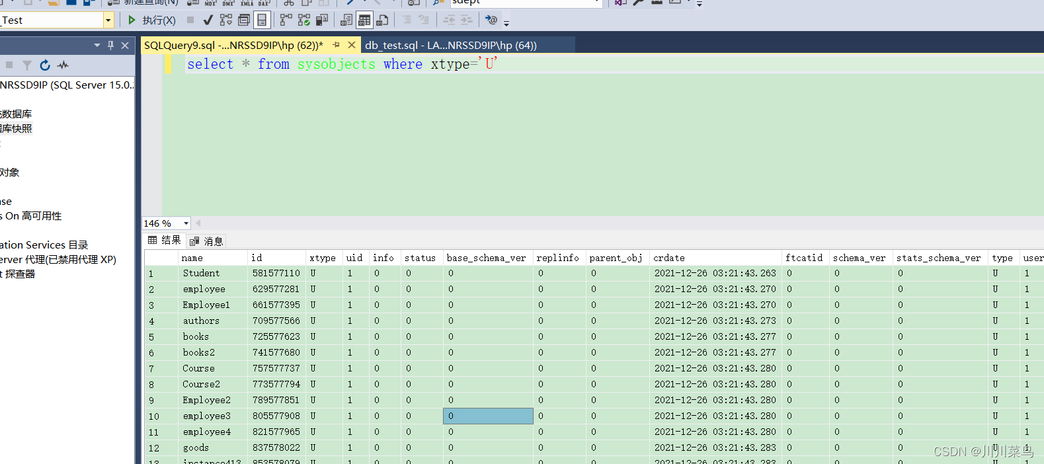Show the estimated execution plan icon

point(226,20)
